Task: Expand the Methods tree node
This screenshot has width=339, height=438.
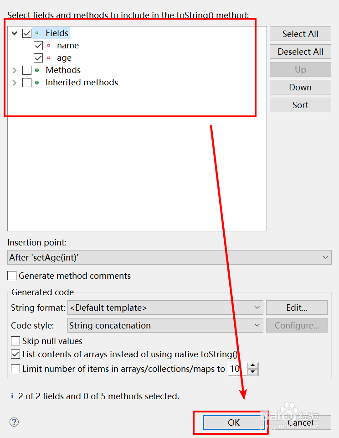Action: coord(14,70)
